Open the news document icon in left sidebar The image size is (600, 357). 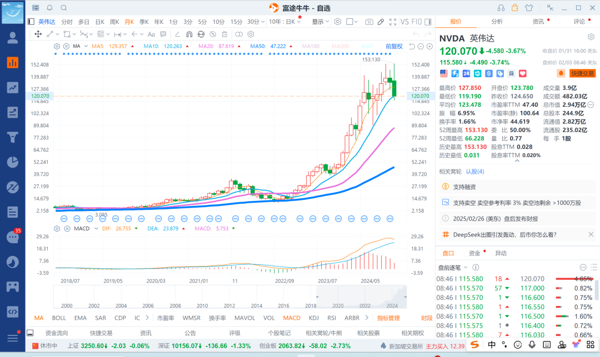[x=13, y=212]
